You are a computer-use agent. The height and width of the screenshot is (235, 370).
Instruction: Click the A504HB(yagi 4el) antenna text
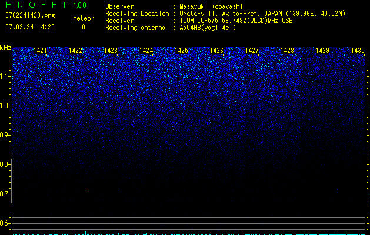[208, 28]
